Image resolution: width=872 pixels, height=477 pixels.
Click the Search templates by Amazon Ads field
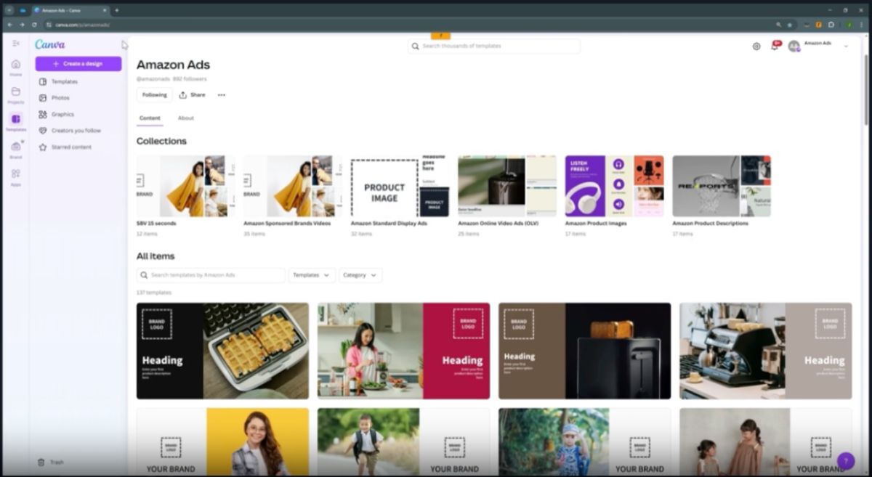[x=211, y=275]
